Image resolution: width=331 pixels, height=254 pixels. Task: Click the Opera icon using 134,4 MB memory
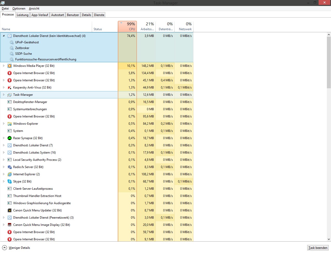point(10,73)
